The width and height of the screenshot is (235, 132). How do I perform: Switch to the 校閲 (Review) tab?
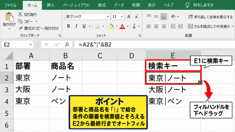[x=136, y=5]
